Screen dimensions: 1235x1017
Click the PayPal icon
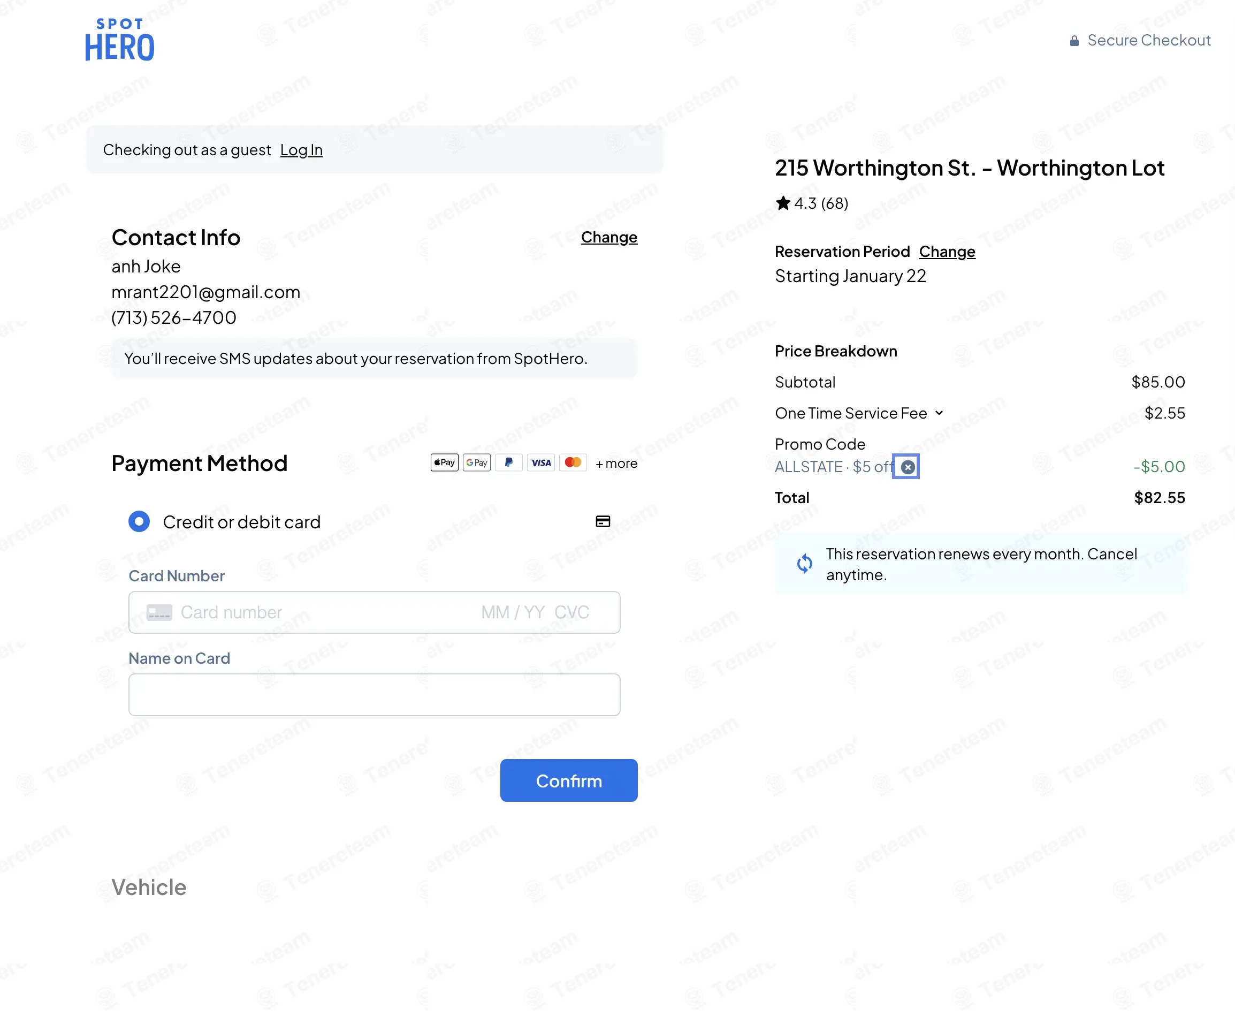[x=509, y=463]
